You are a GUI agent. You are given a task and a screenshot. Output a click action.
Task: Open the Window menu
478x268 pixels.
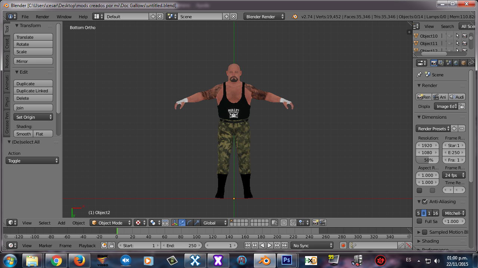point(64,17)
